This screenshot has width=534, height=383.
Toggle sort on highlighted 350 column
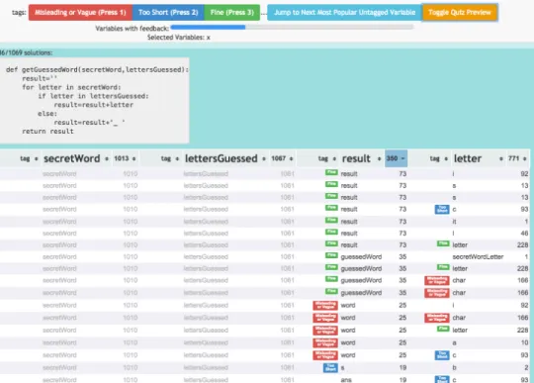[x=396, y=158]
